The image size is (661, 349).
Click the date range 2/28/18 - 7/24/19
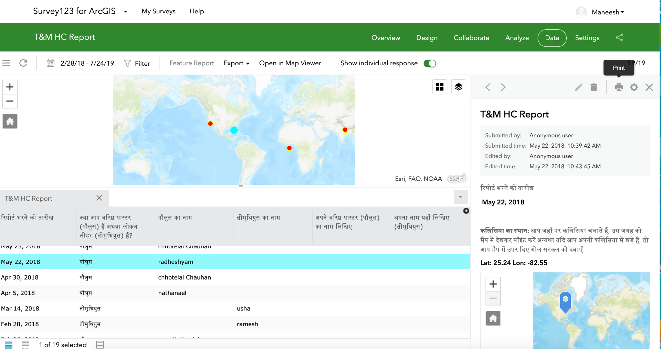coord(87,63)
